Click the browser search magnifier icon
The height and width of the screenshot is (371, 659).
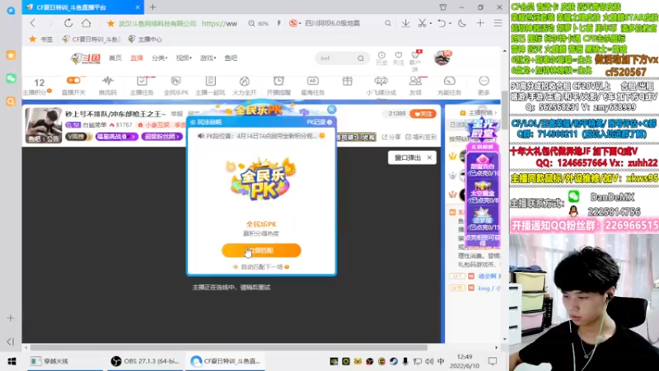388,24
